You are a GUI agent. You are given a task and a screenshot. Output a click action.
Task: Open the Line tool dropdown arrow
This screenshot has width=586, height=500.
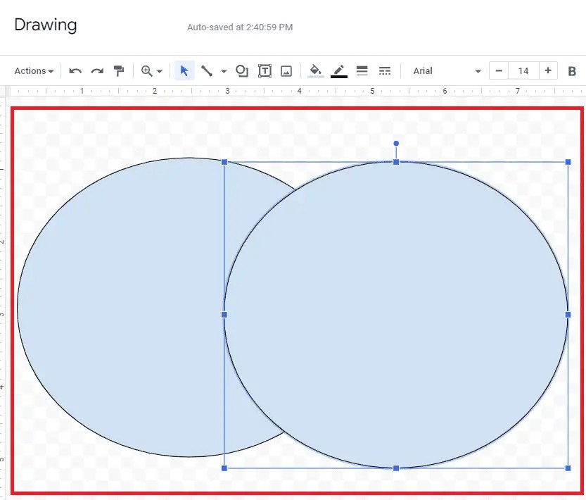pyautogui.click(x=223, y=70)
